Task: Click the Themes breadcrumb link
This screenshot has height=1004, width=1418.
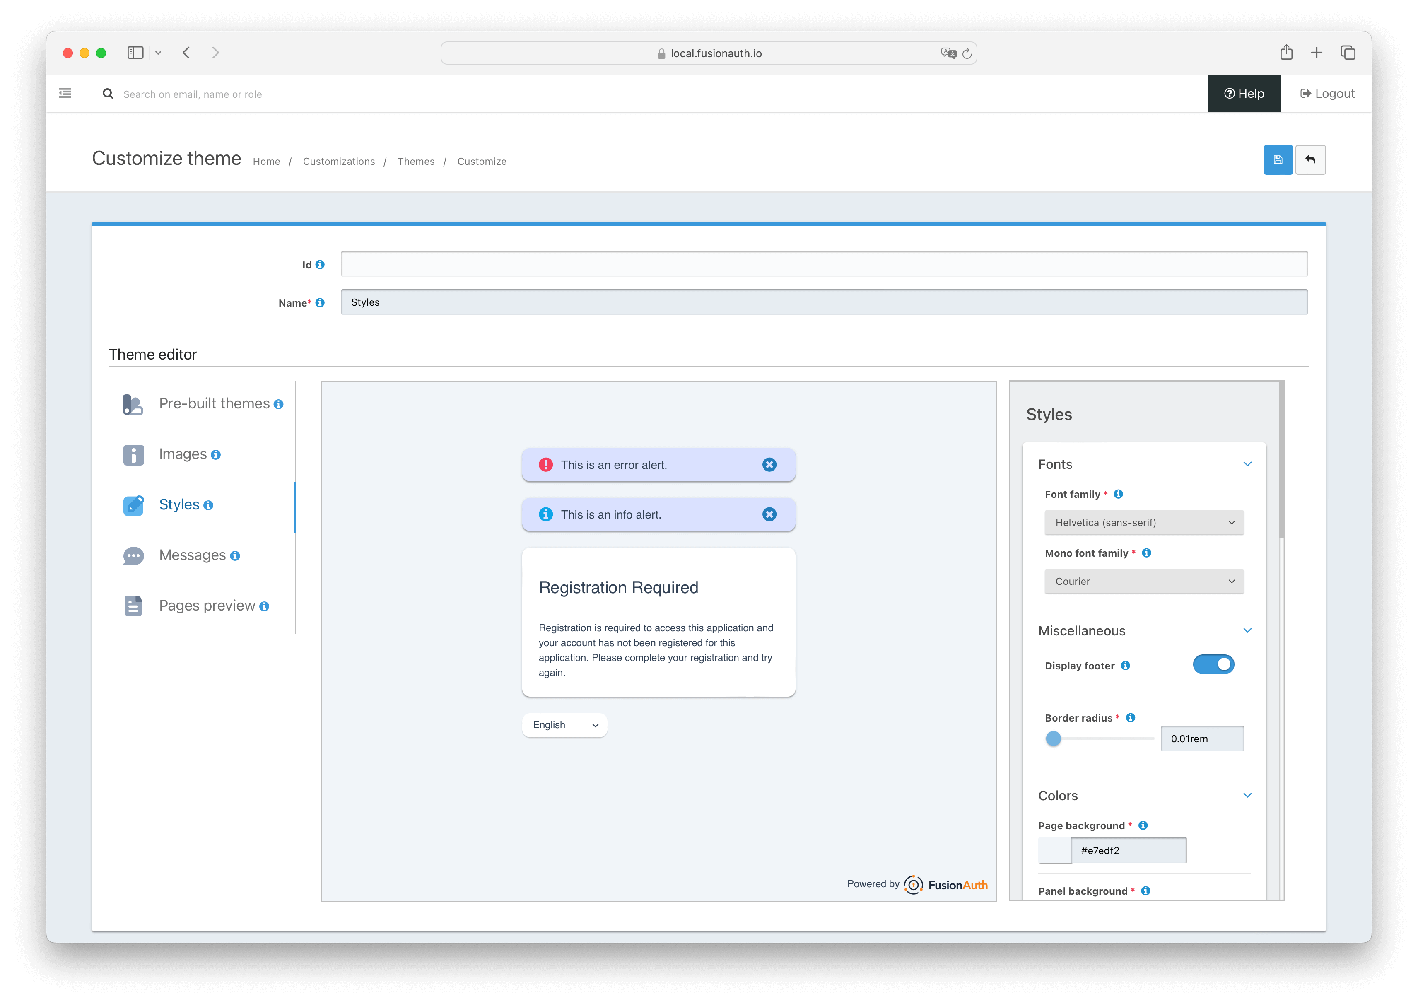Action: pyautogui.click(x=416, y=162)
